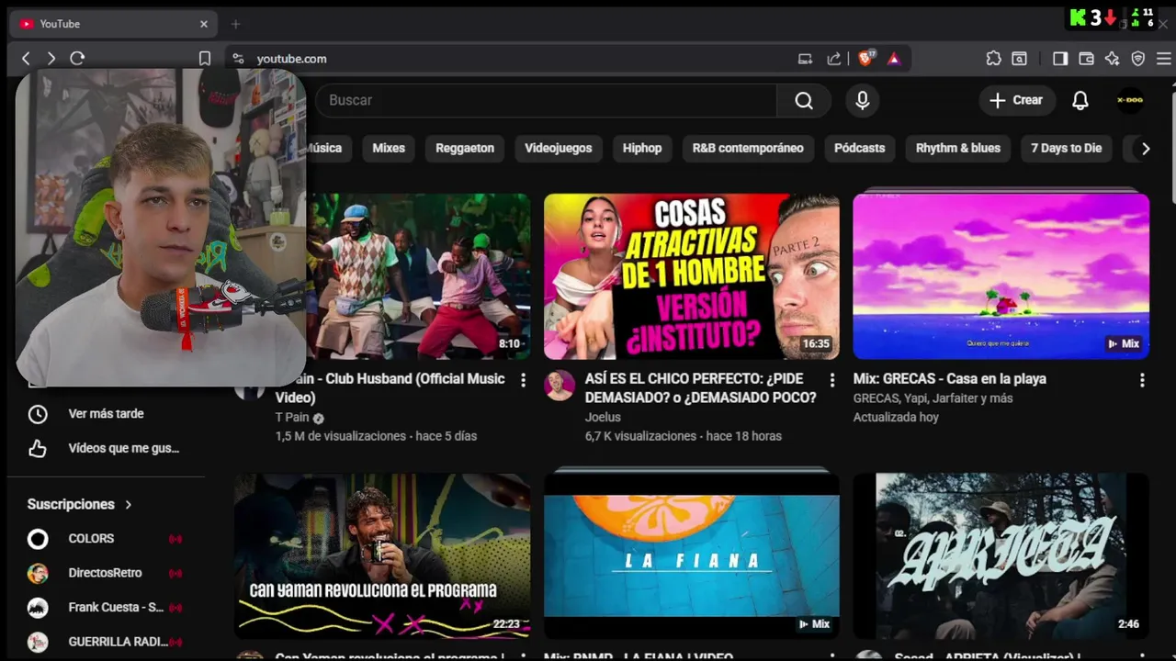Select the Rhythm & blues chip
This screenshot has width=1176, height=661.
click(x=958, y=148)
